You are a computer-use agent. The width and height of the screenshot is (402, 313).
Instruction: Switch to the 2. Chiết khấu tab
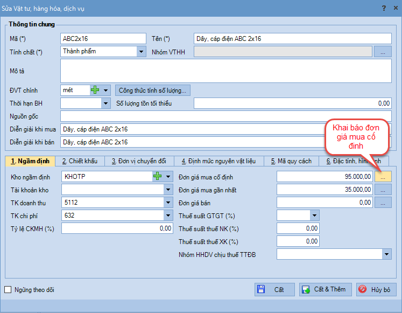80,161
